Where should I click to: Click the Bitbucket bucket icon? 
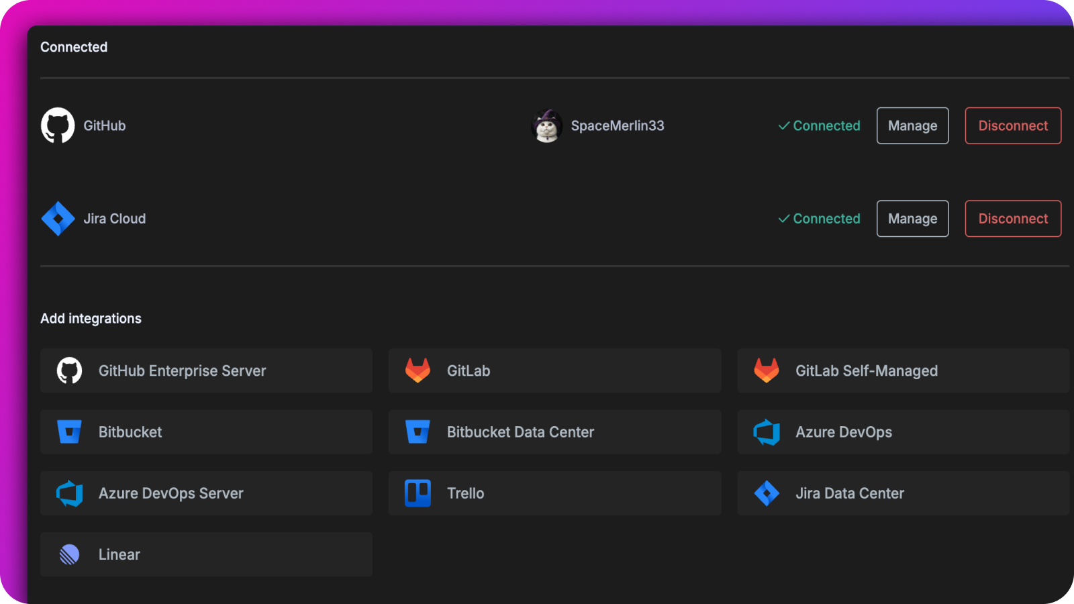[x=70, y=432]
